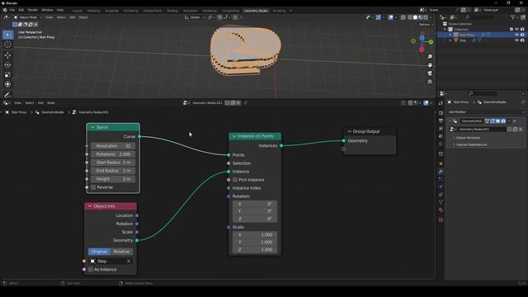Edit Scale X value in Instance on Points
Screen dimensions: 528x297
coord(255,234)
